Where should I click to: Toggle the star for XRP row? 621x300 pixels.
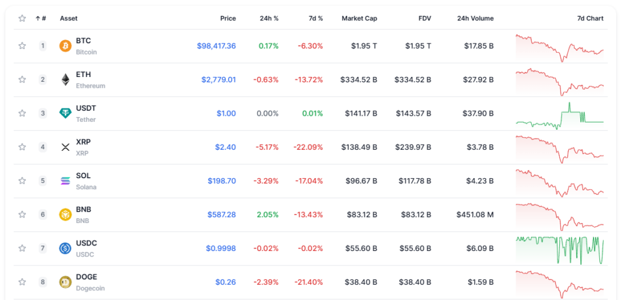pos(22,147)
